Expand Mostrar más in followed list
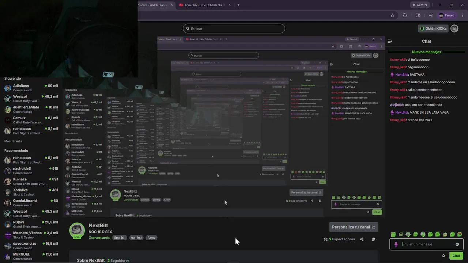Viewport: 468px width, 263px height. tap(13, 141)
